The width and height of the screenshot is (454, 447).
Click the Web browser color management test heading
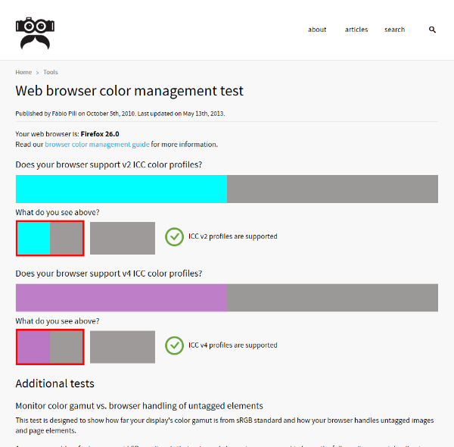pyautogui.click(x=129, y=91)
